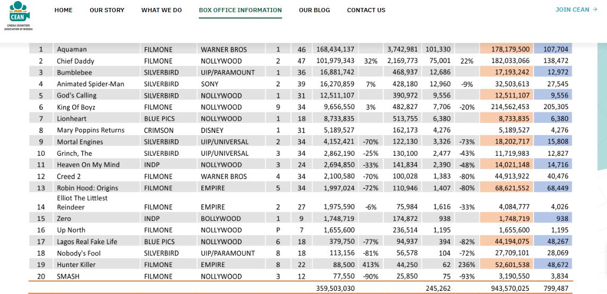This screenshot has width=607, height=294.
Task: Click Hunter Killer 413% change cell
Action: pyautogui.click(x=371, y=265)
